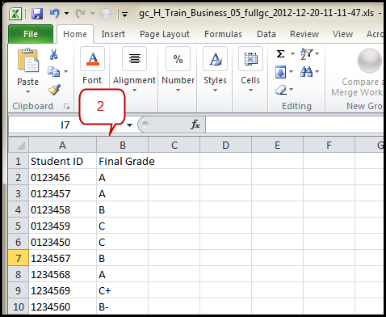
Task: Expand the Styles group dropdown
Action: pyautogui.click(x=215, y=91)
